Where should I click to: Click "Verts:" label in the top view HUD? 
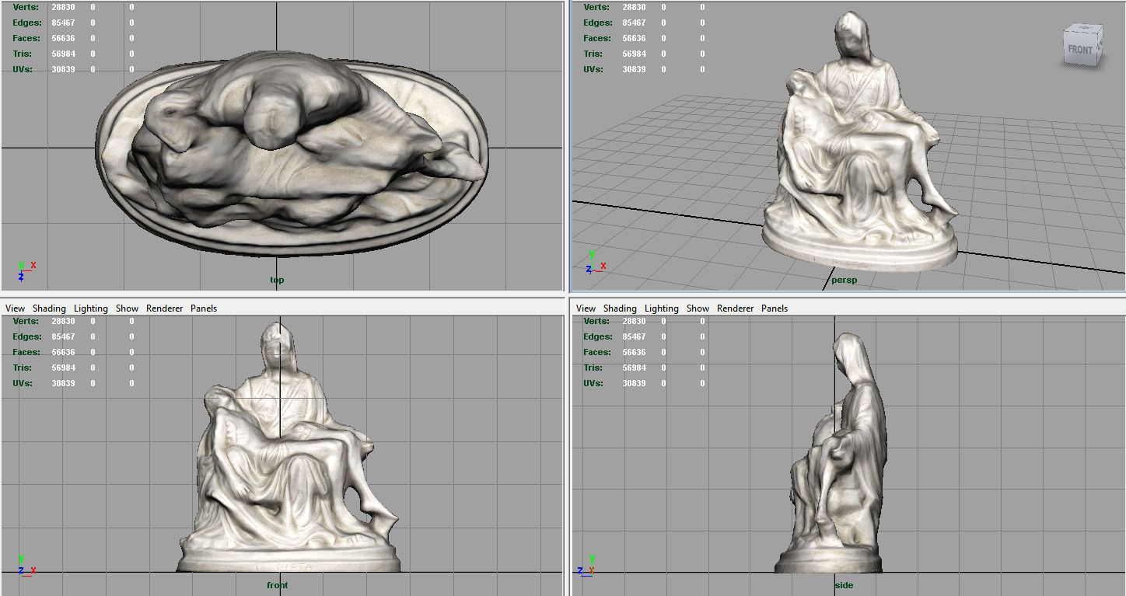point(26,7)
